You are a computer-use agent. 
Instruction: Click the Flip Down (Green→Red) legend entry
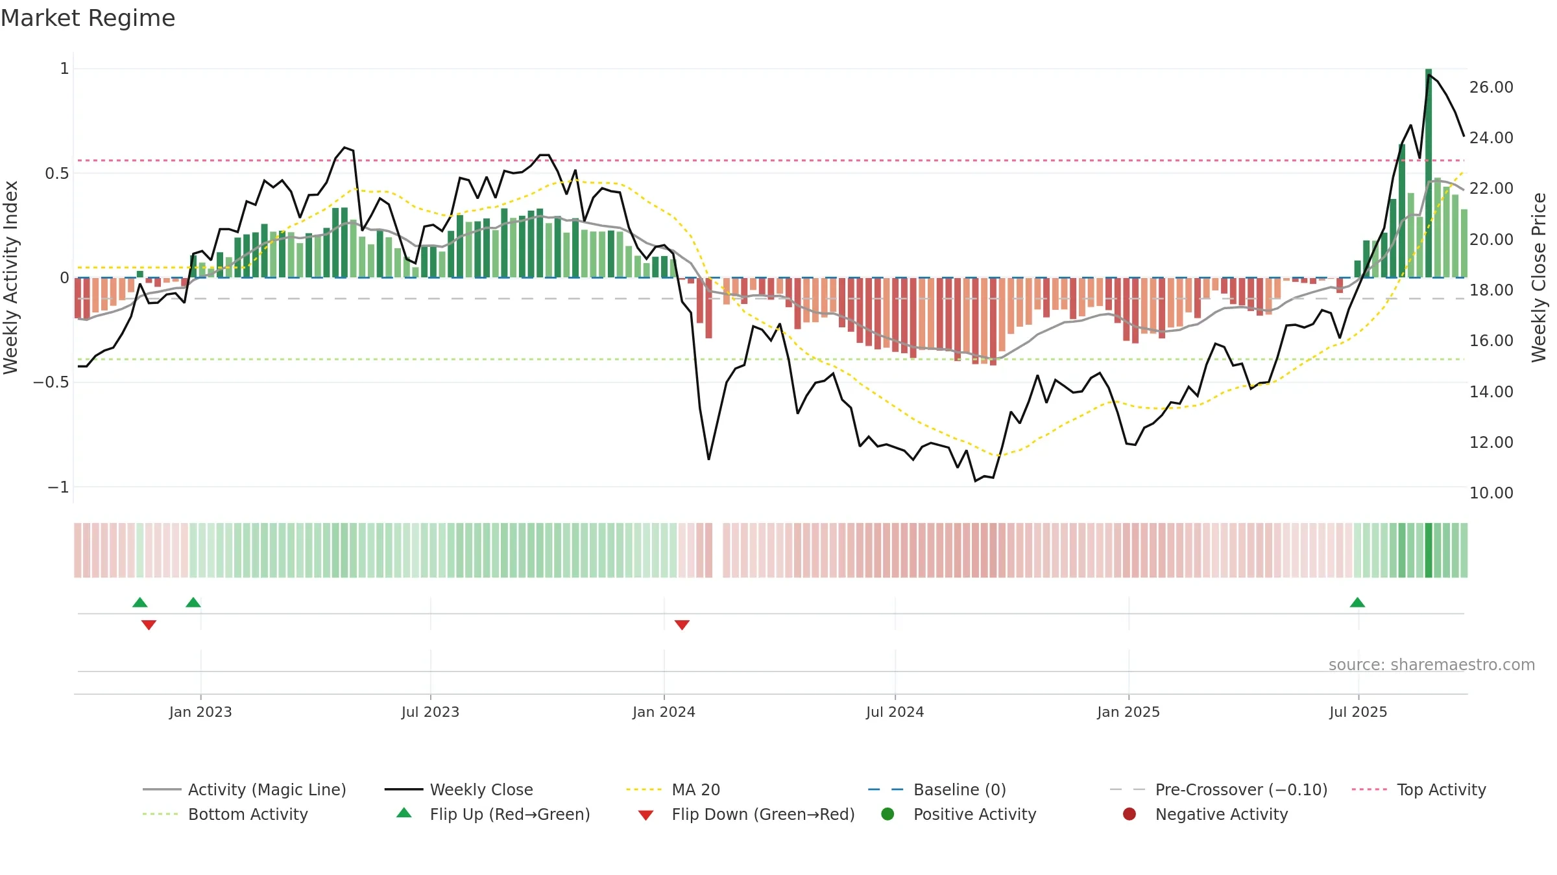tap(746, 814)
